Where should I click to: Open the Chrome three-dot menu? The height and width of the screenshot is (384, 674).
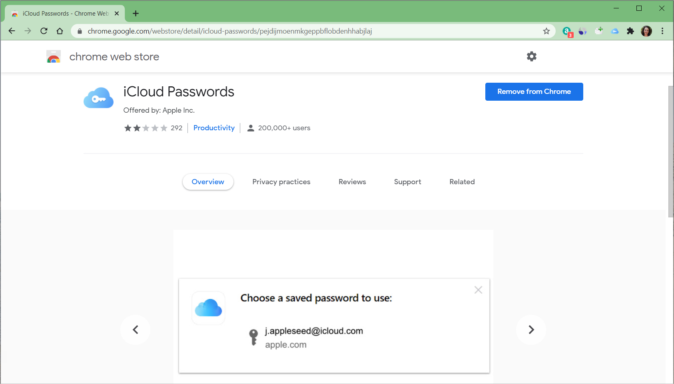tap(662, 31)
